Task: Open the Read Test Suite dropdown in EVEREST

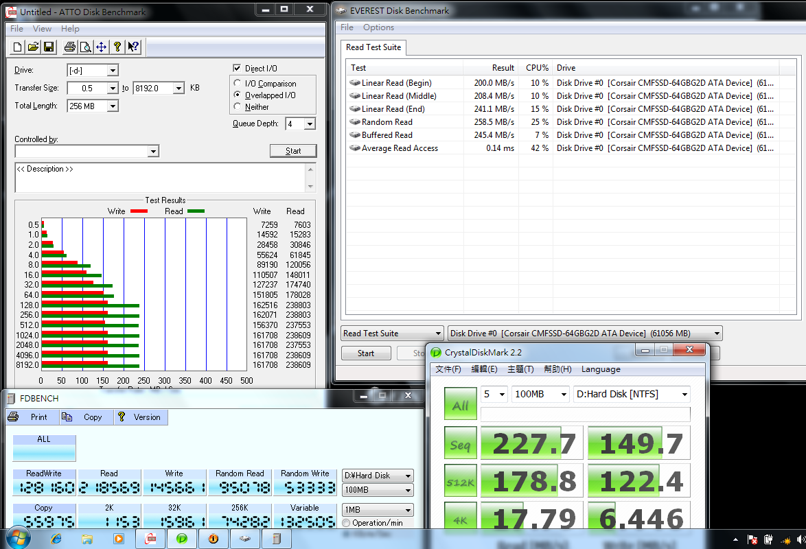Action: tap(392, 333)
